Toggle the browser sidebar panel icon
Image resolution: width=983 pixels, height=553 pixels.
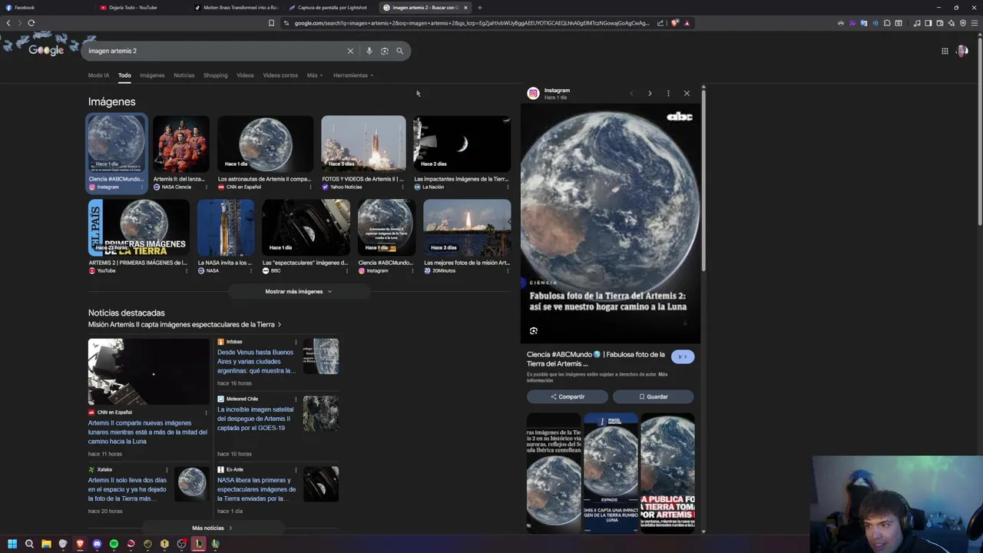[928, 23]
